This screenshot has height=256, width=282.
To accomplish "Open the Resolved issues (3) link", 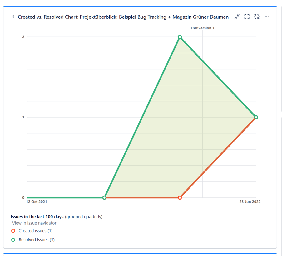I will tap(37, 240).
